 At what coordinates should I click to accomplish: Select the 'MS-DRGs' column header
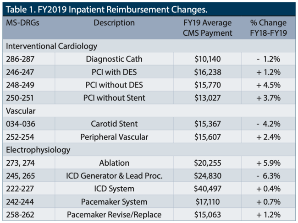pos(23,22)
